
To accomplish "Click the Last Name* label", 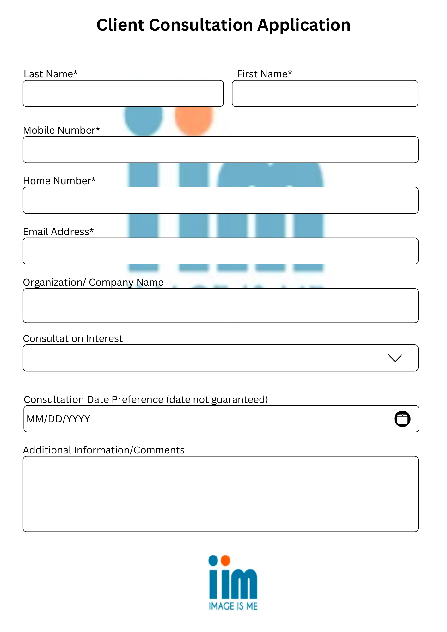I will (51, 74).
